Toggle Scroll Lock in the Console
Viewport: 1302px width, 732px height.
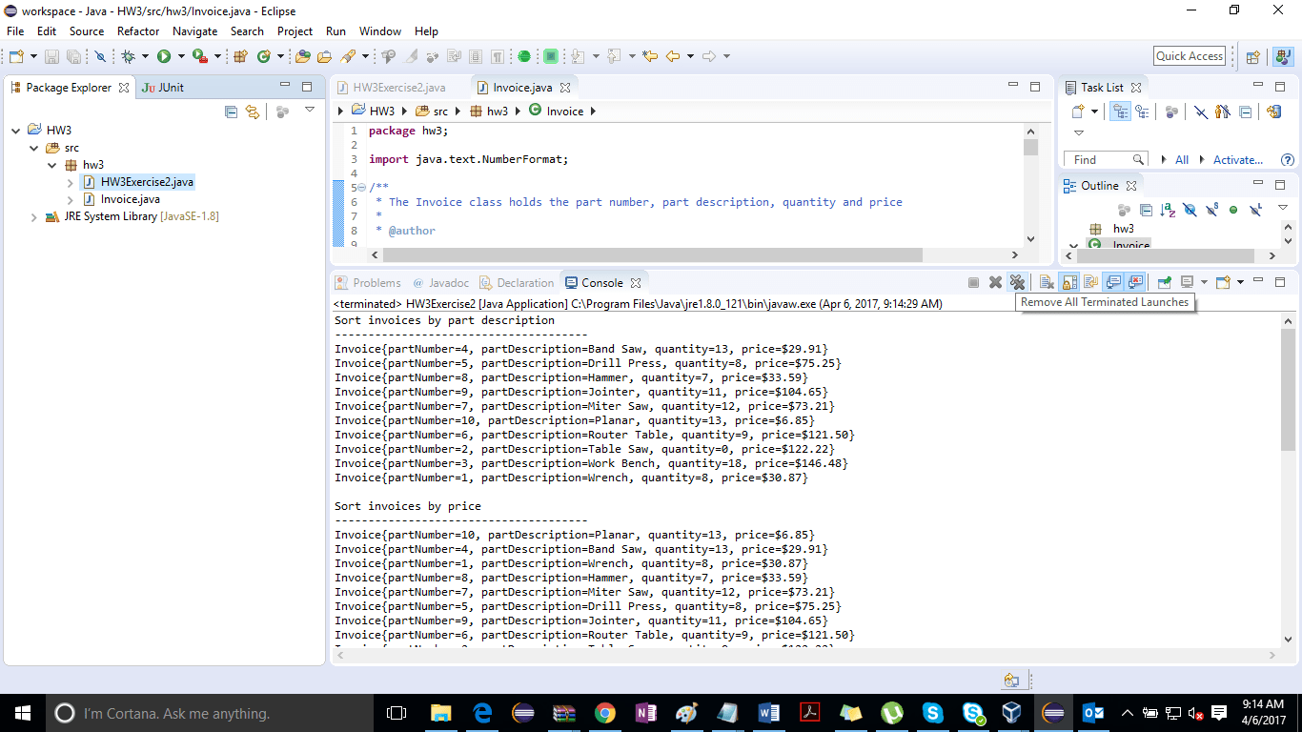tap(1068, 282)
